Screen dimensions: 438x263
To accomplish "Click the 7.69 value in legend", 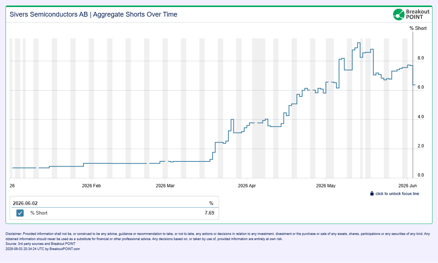I will click(x=210, y=213).
